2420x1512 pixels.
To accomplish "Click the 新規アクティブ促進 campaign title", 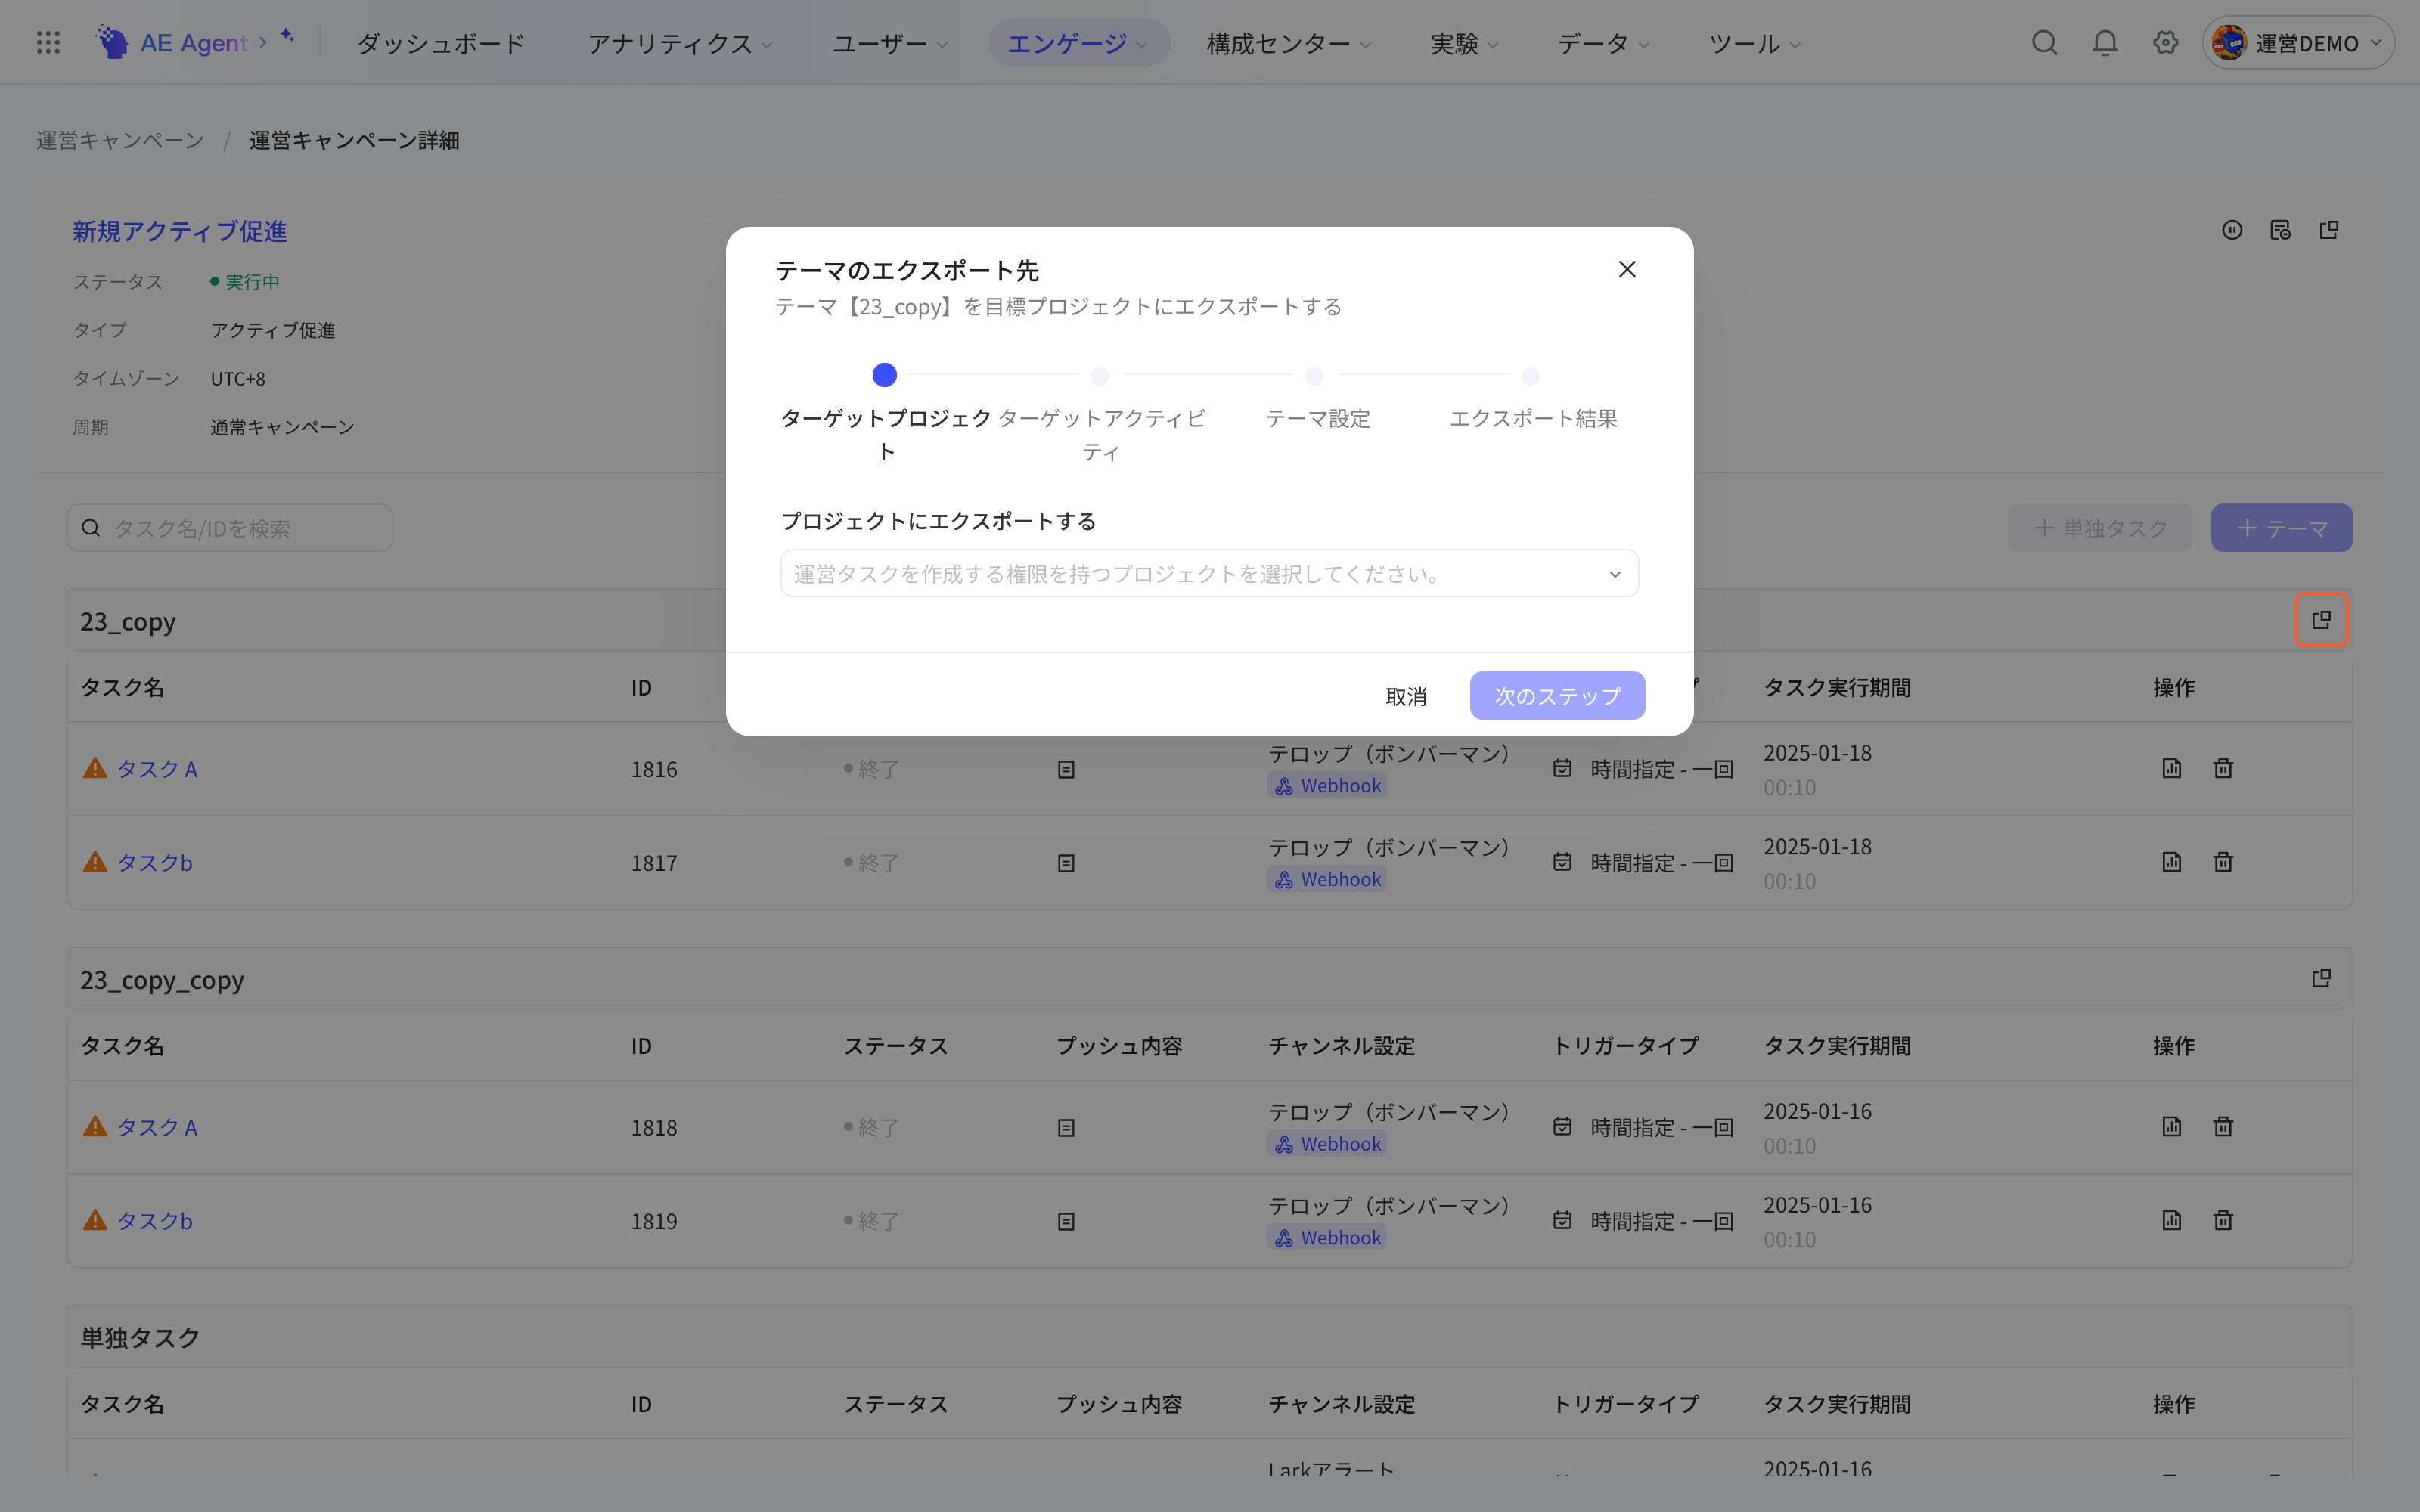I will click(x=179, y=231).
